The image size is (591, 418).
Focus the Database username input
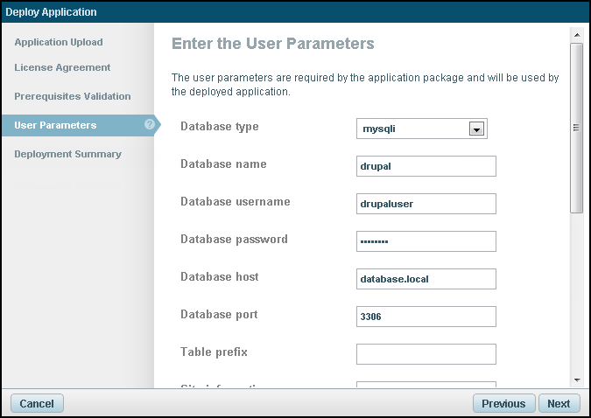(426, 204)
